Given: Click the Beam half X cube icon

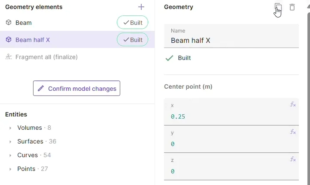Looking at the screenshot, I should (9, 40).
